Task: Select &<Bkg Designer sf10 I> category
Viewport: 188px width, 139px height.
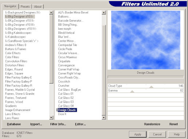Action: [x=20, y=17]
